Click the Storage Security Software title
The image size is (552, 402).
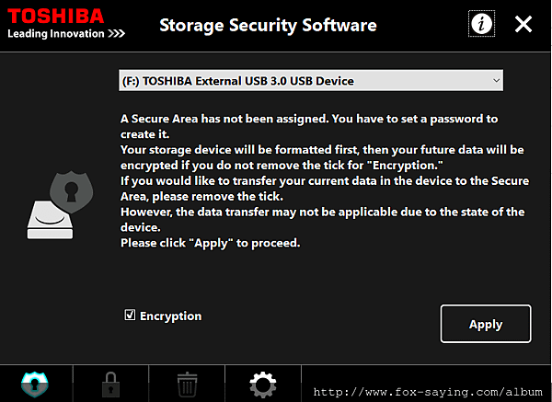pos(268,26)
